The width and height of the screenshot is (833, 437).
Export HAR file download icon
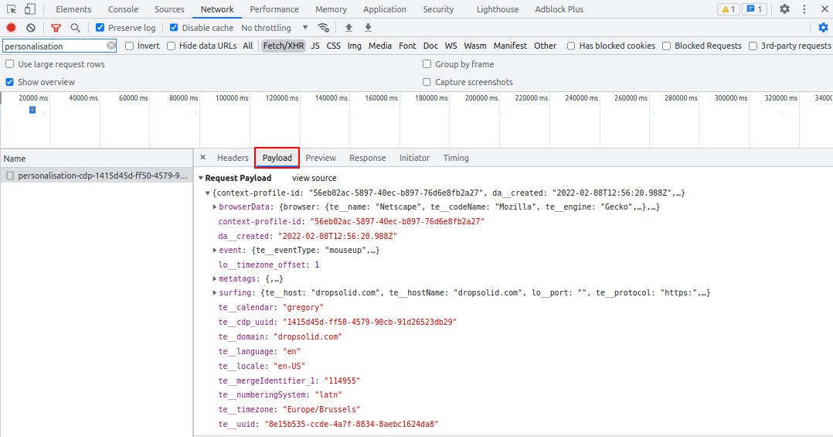pyautogui.click(x=368, y=28)
